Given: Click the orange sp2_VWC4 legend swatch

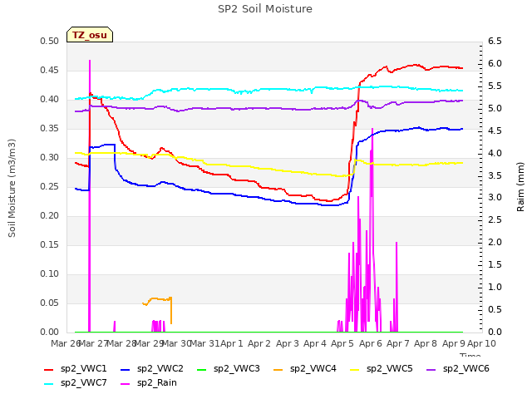Looking at the screenshot, I should (x=278, y=370).
